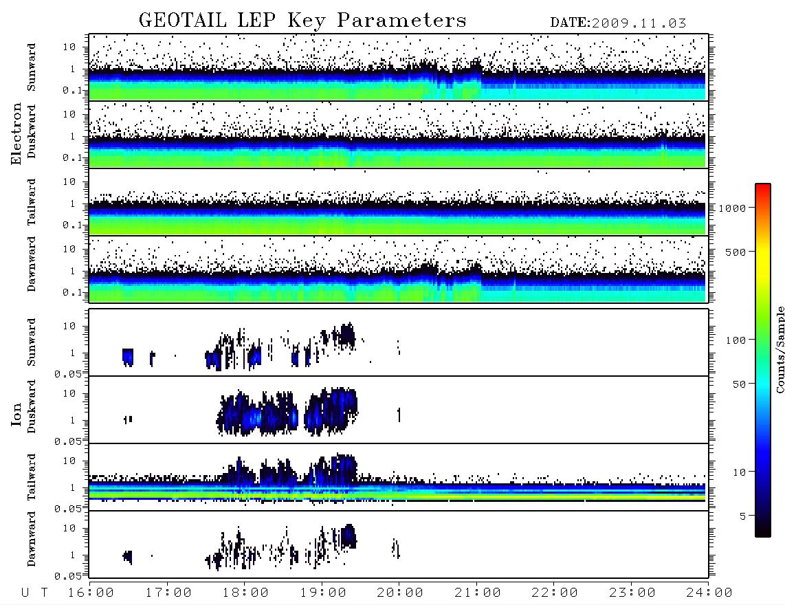Click the 24:00 time tick label

tap(709, 593)
